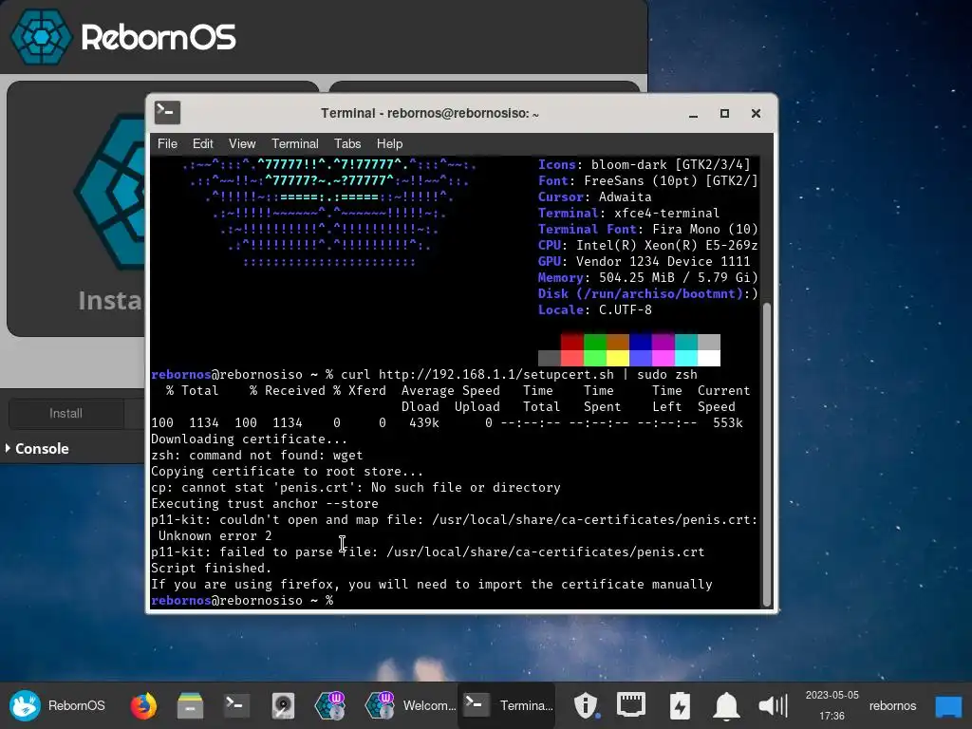Open the View menu in Terminal
This screenshot has width=972, height=729.
[x=242, y=144]
